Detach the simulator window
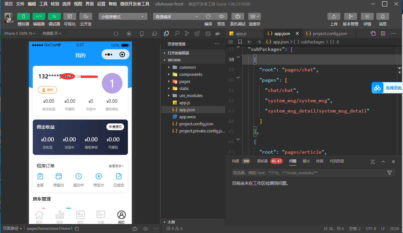Viewport: 403px width, 233px height. coord(155,34)
